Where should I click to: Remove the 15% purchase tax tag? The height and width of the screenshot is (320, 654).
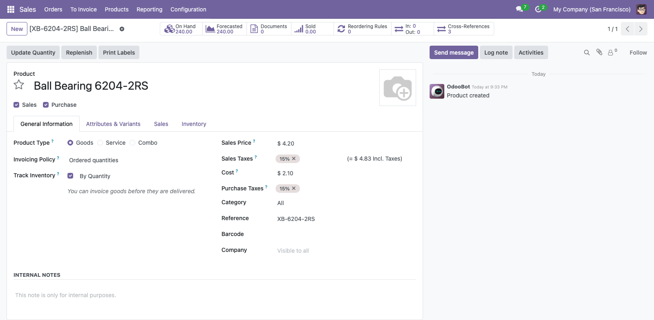[x=293, y=188]
